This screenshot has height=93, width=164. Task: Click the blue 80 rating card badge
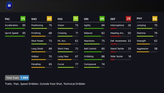(x=9, y=6)
